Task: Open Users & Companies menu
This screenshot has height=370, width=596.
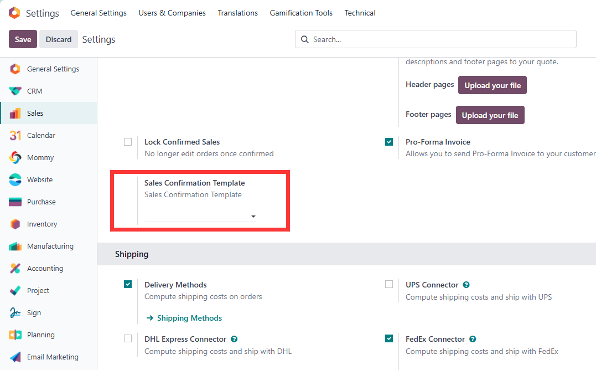Action: (172, 13)
